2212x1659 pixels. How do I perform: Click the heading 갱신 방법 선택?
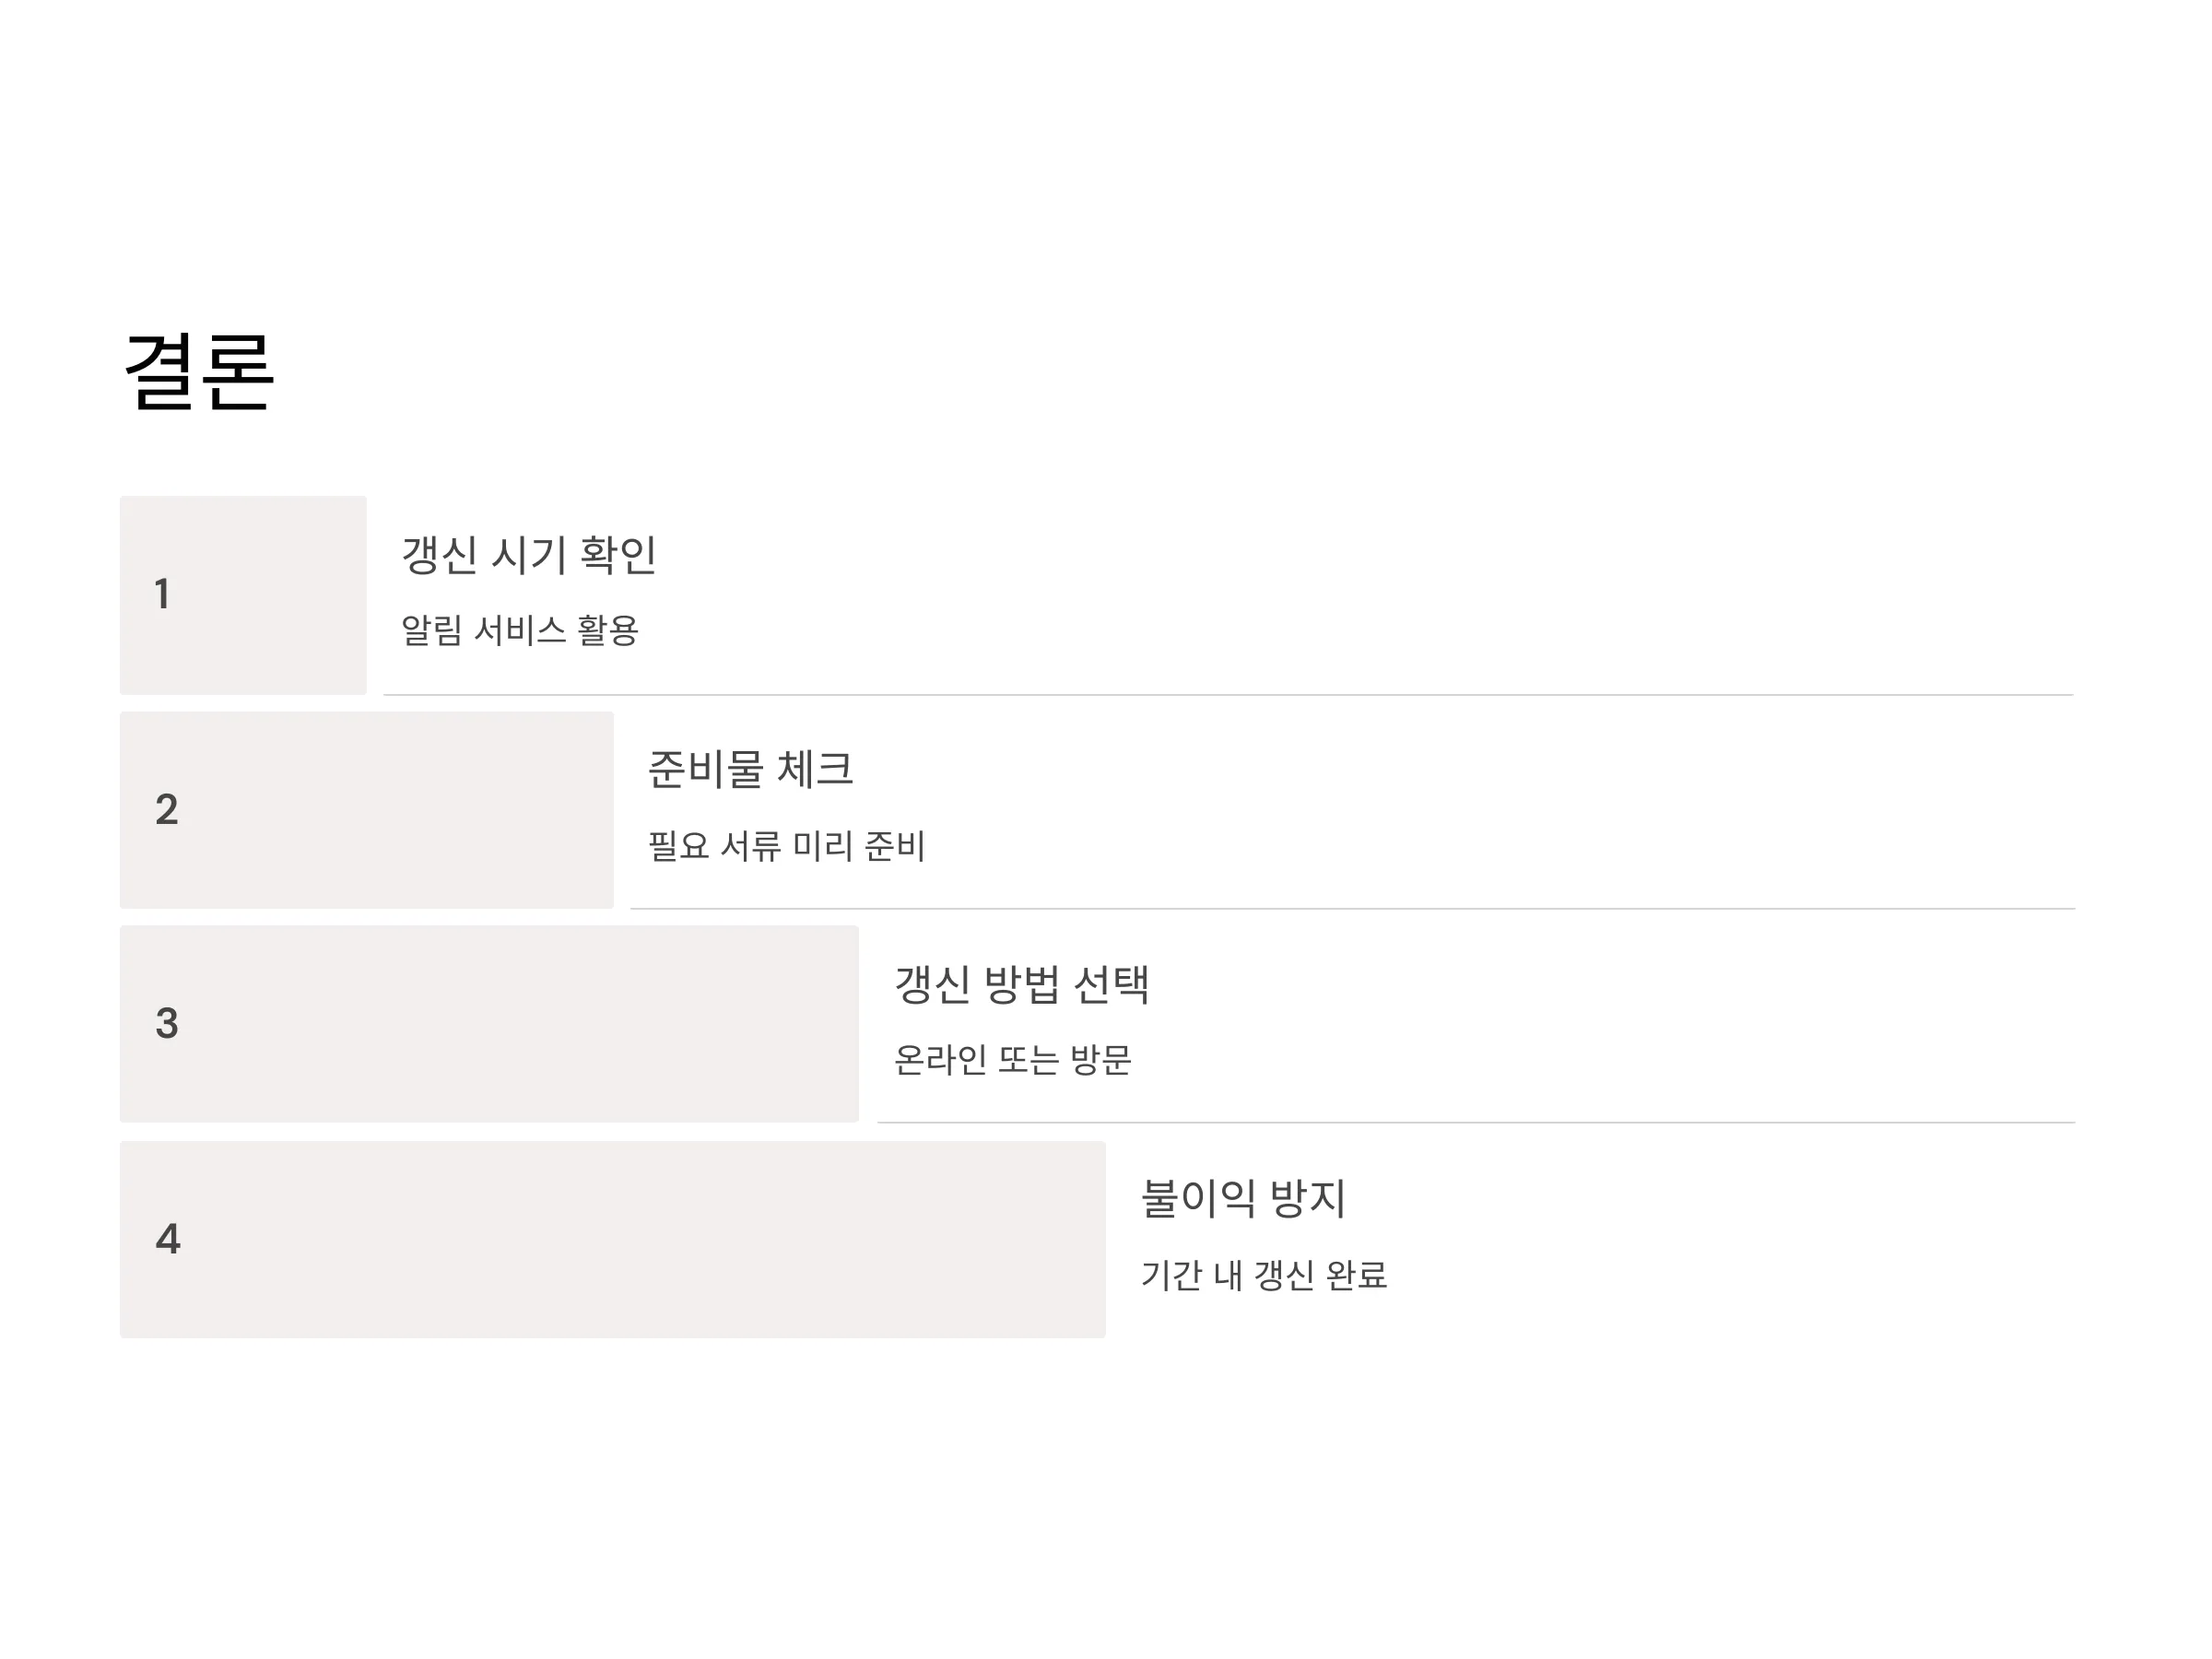click(1022, 984)
